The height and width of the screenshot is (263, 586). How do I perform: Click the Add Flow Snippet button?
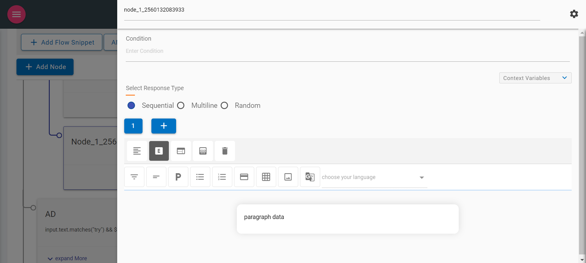pos(62,42)
